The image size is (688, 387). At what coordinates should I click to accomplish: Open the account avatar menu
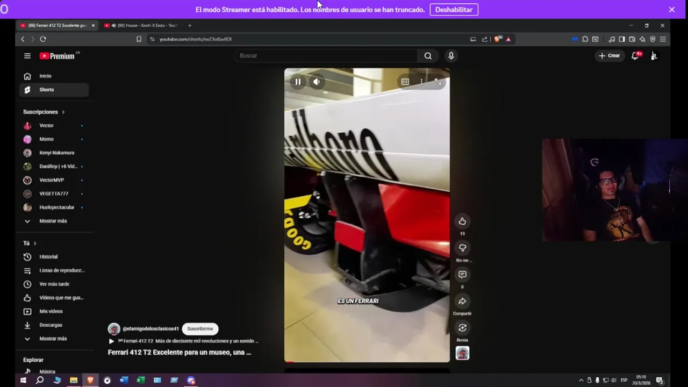[654, 56]
